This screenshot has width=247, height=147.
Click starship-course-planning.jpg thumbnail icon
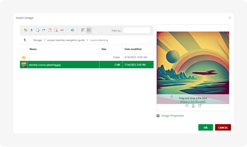tap(24, 65)
